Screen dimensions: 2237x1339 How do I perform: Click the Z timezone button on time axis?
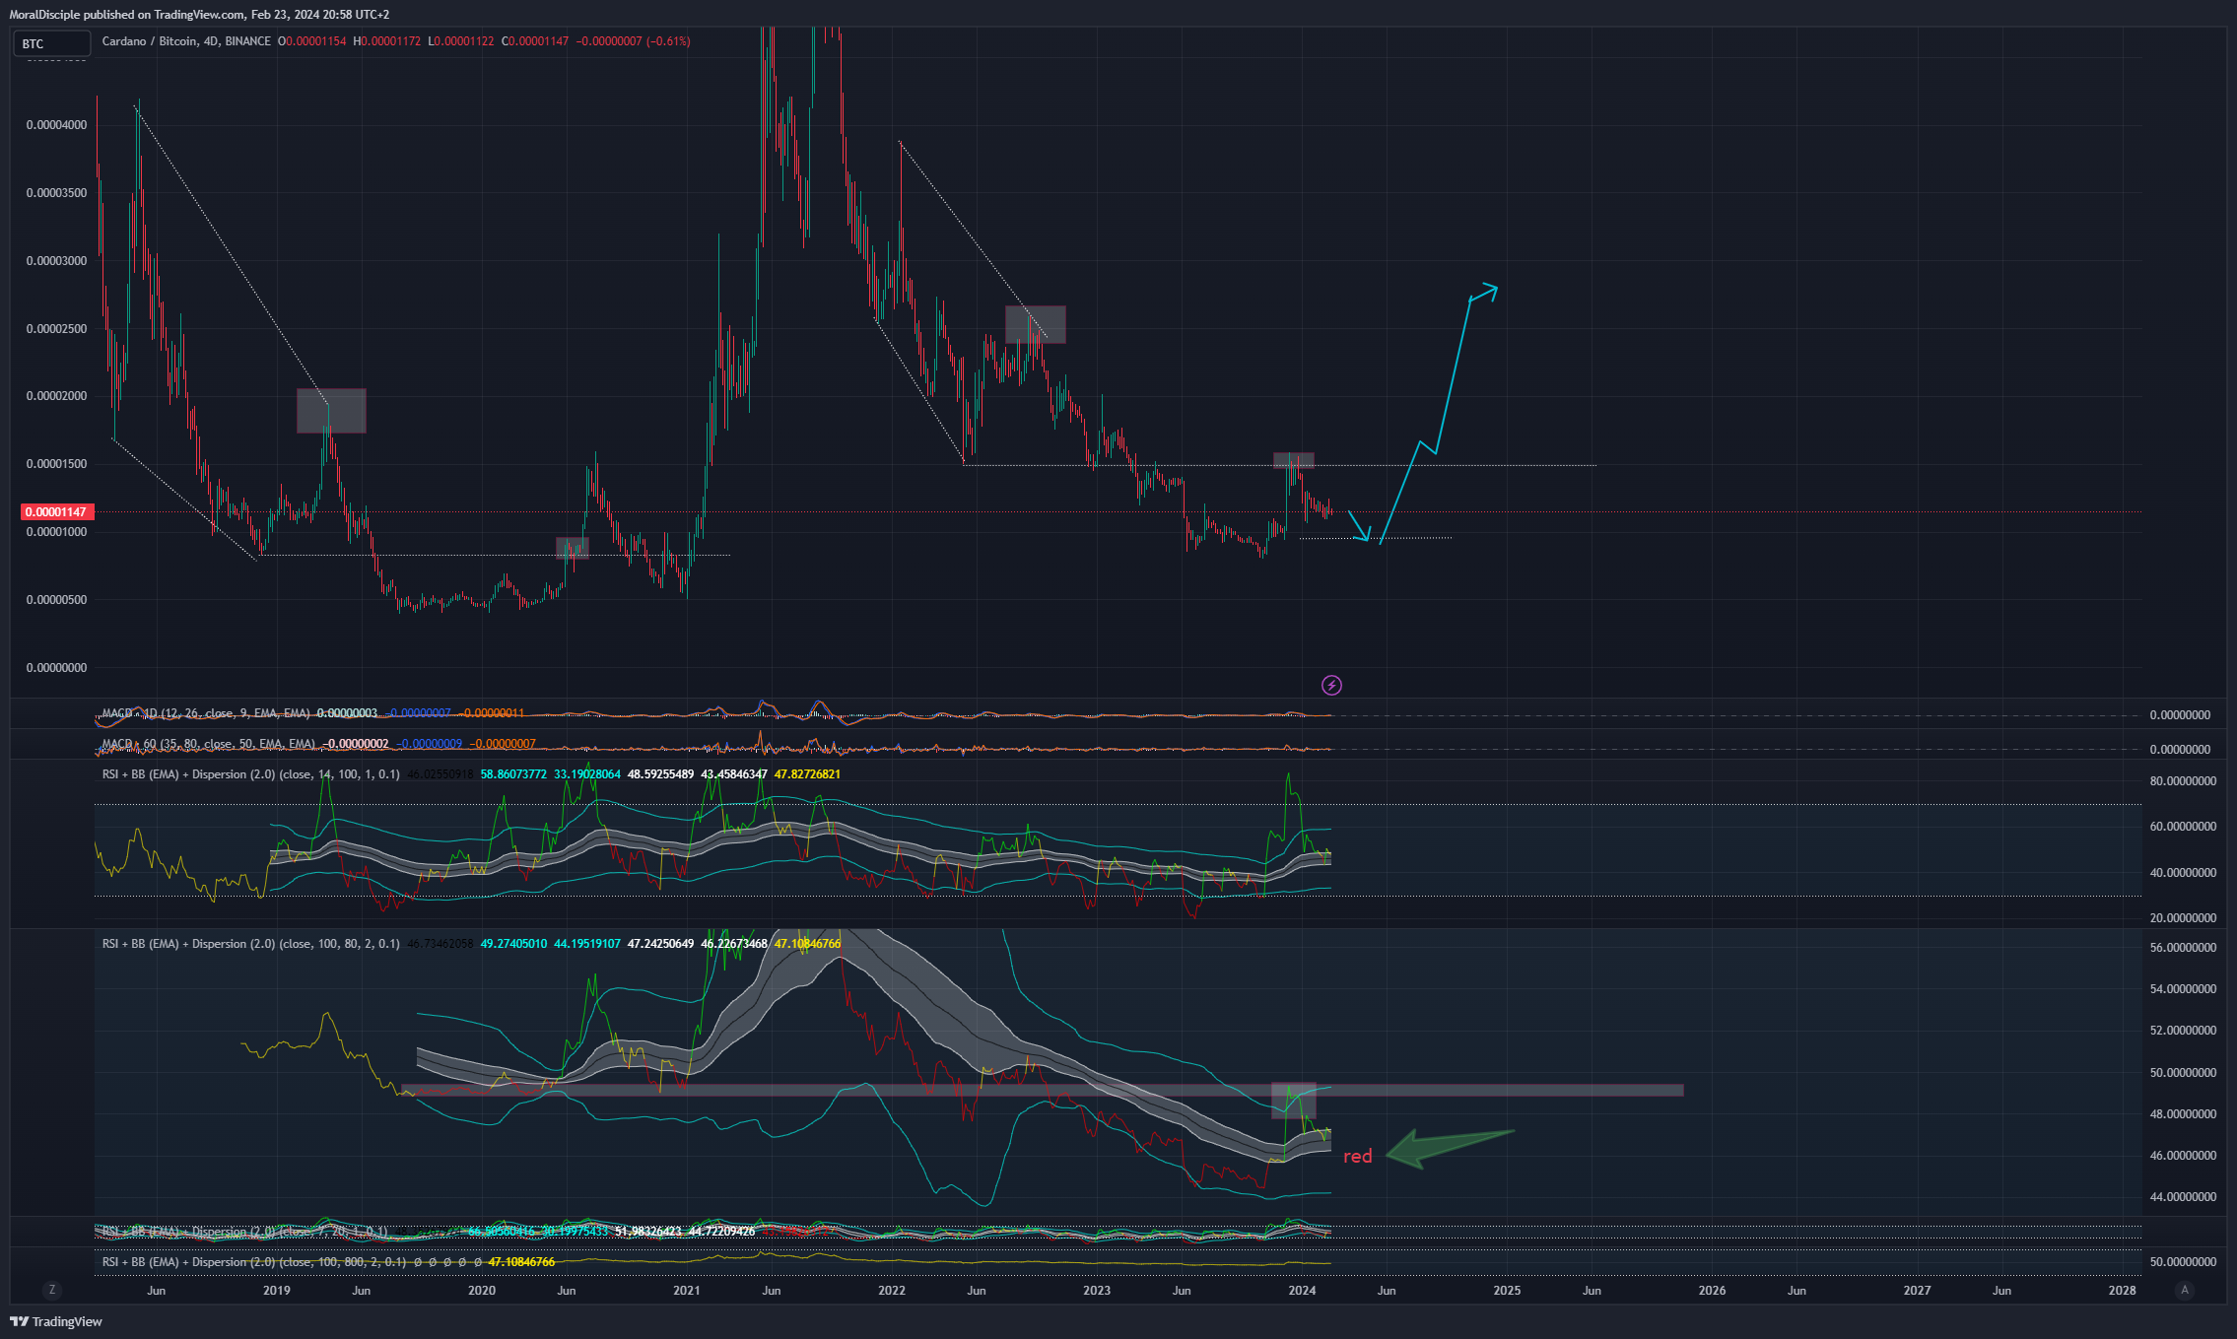pyautogui.click(x=52, y=1290)
